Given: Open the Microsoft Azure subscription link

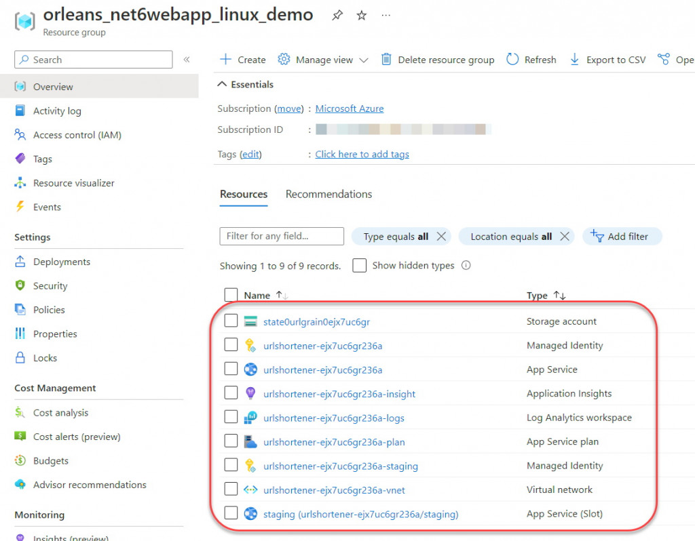Looking at the screenshot, I should click(x=350, y=108).
